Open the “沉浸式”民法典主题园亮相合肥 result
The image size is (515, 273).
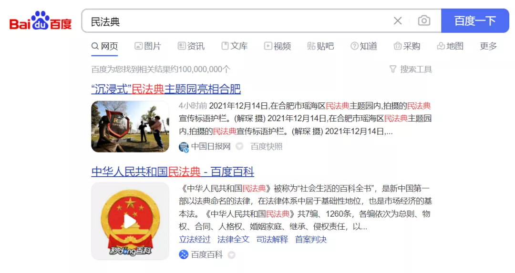click(166, 89)
